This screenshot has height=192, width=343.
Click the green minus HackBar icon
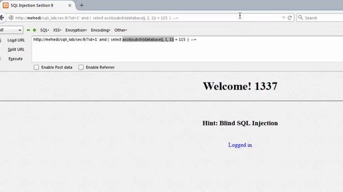pos(28,30)
